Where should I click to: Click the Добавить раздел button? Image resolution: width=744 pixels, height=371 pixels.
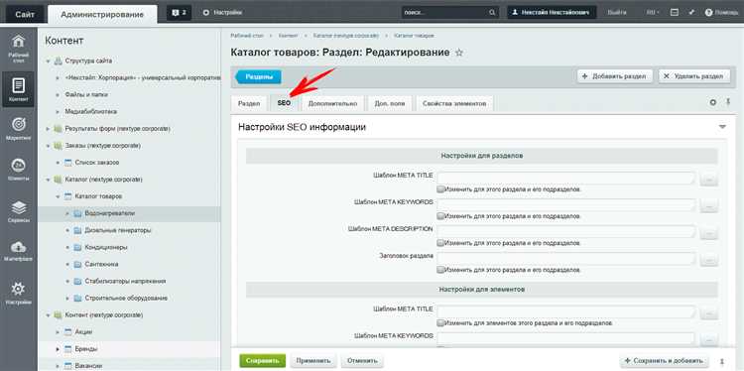614,76
